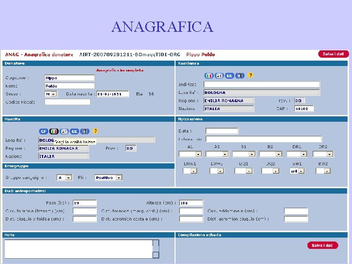352x264 pixels.
Task: Click the AE icon in Residenza section
Action: tap(220, 76)
